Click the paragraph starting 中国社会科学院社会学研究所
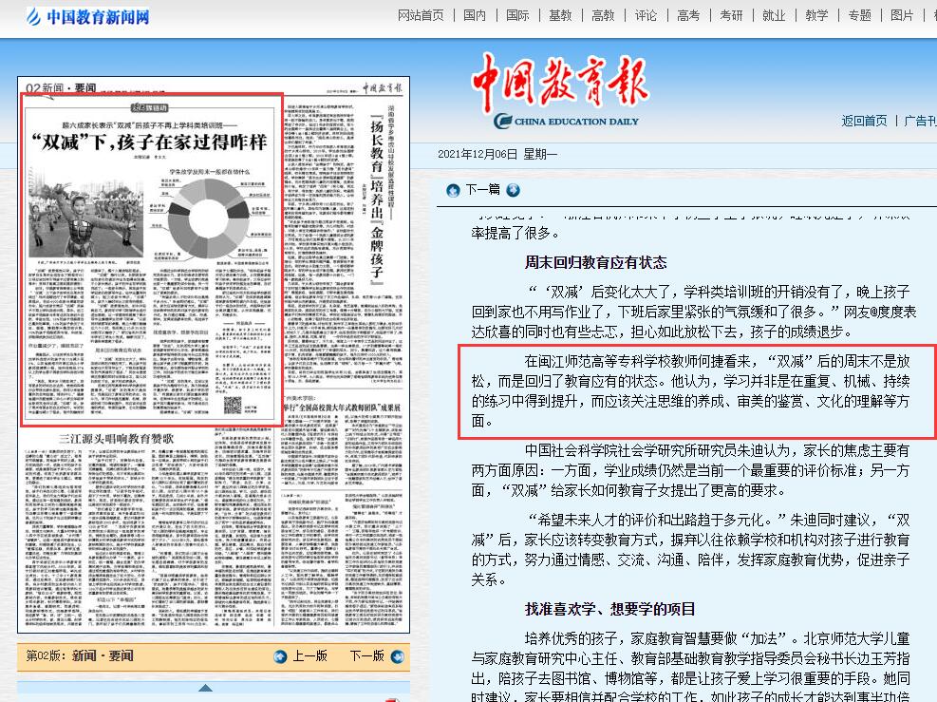This screenshot has width=937, height=702. point(691,470)
